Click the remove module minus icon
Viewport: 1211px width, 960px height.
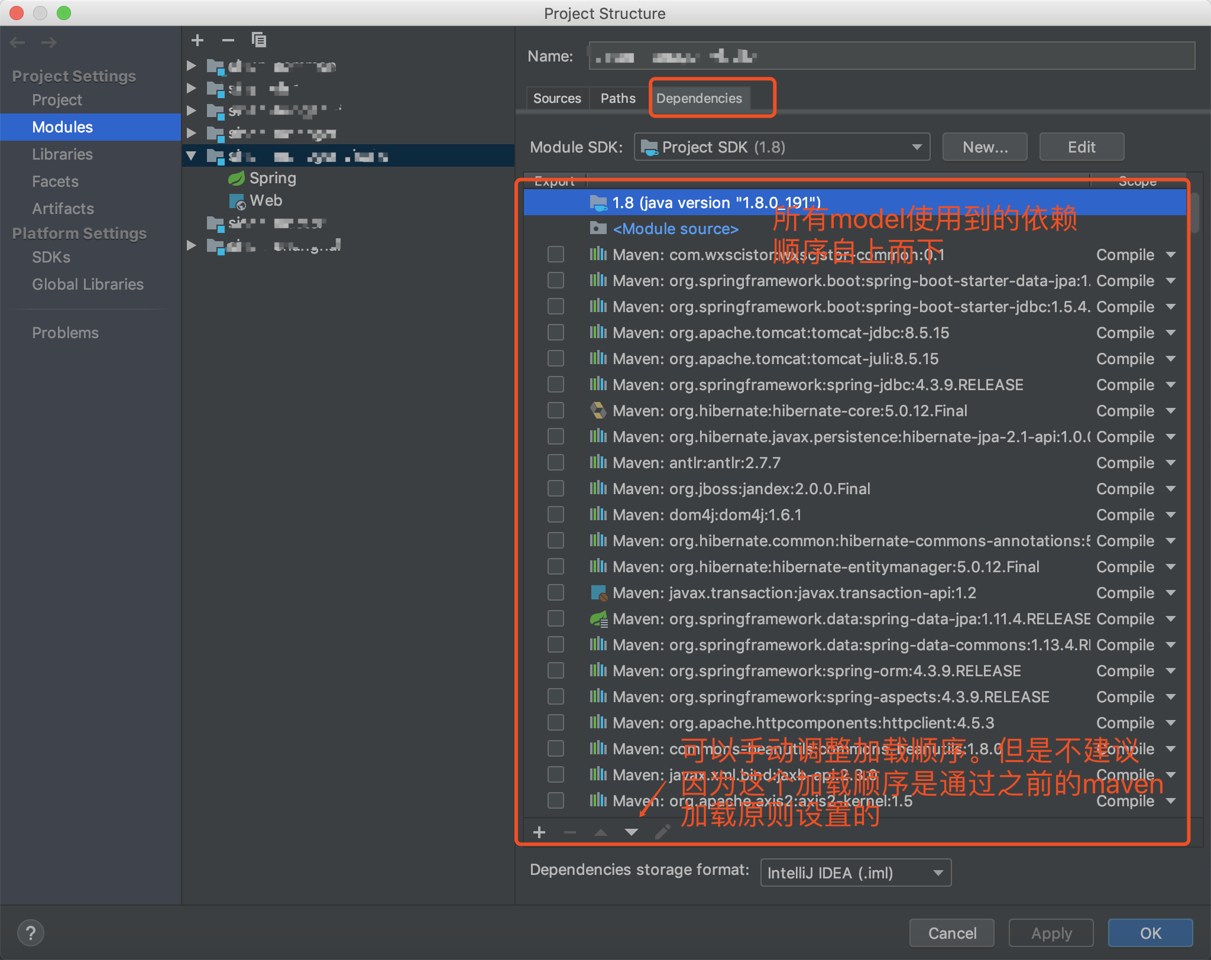point(228,40)
